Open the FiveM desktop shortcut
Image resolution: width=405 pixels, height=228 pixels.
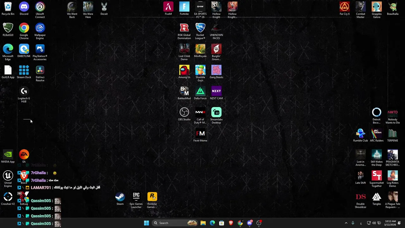tap(168, 9)
